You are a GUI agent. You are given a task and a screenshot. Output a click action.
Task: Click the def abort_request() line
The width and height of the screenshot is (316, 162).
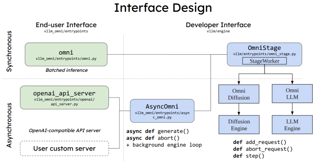pos(263,149)
